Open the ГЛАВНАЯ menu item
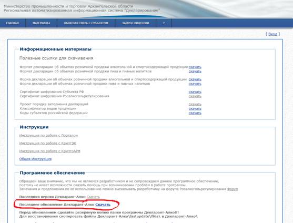The width and height of the screenshot is (293, 223). (12, 23)
